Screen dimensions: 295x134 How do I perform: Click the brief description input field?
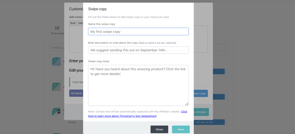tap(138, 50)
